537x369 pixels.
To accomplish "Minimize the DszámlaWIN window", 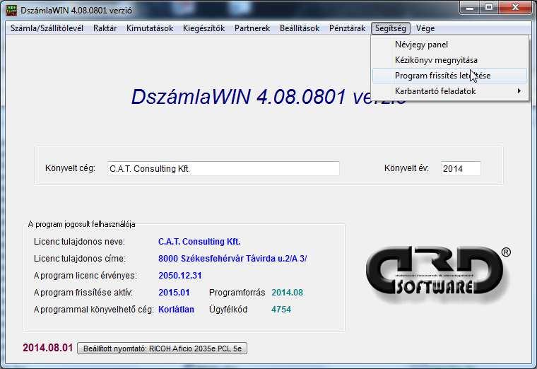I will 470,8.
